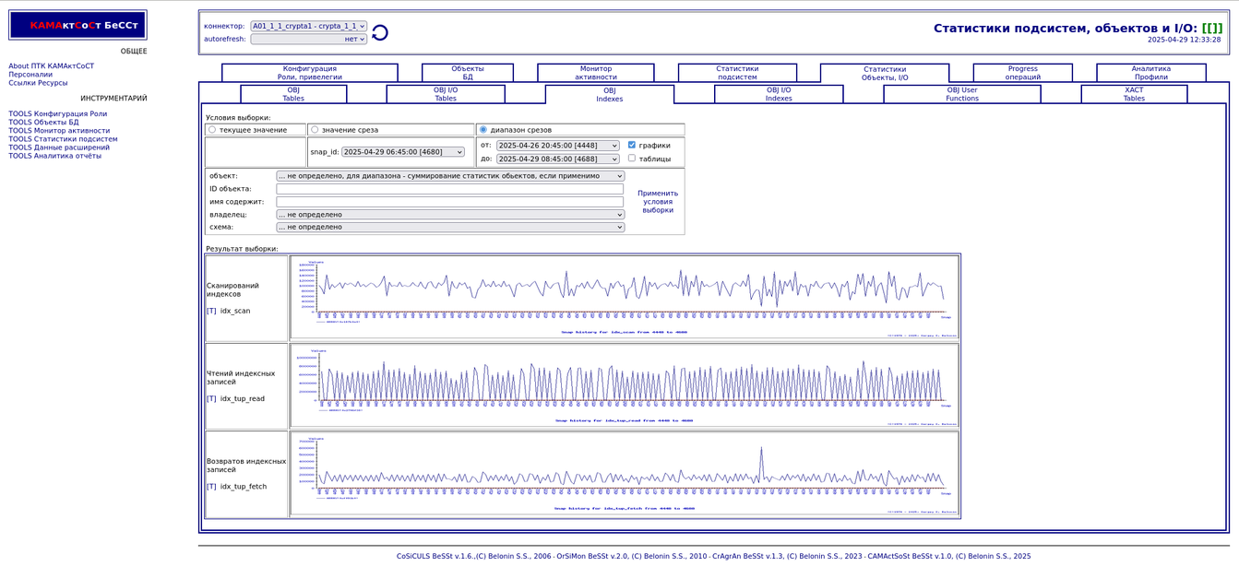Switch to the 'OBJ I/O Indexes' tab
1239x578 pixels.
tap(778, 94)
